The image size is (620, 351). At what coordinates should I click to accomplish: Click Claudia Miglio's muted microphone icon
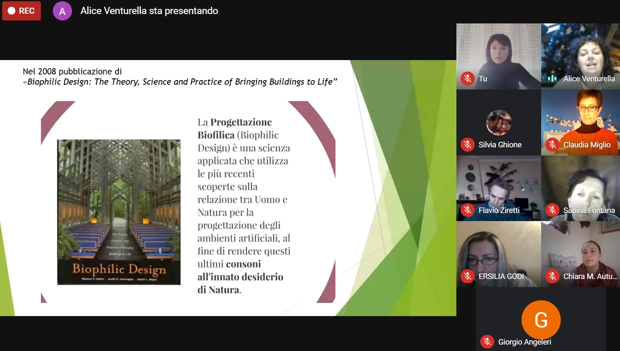(552, 145)
